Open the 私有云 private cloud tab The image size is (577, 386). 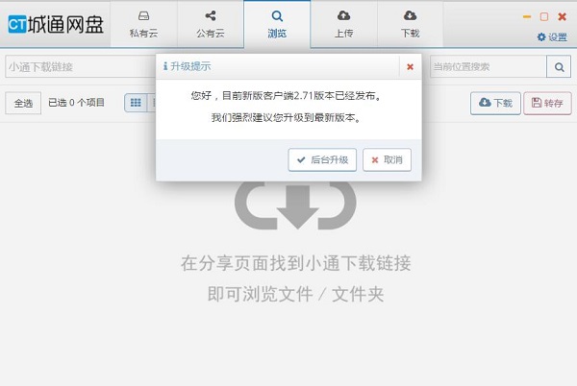[x=143, y=24]
